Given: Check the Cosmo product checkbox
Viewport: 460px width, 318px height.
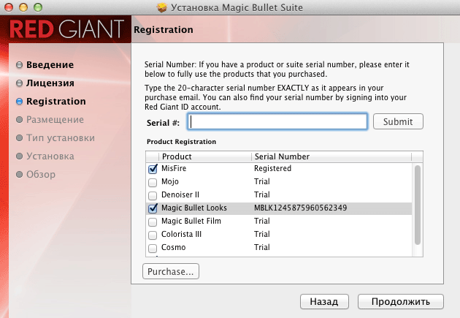Looking at the screenshot, I should coord(153,249).
